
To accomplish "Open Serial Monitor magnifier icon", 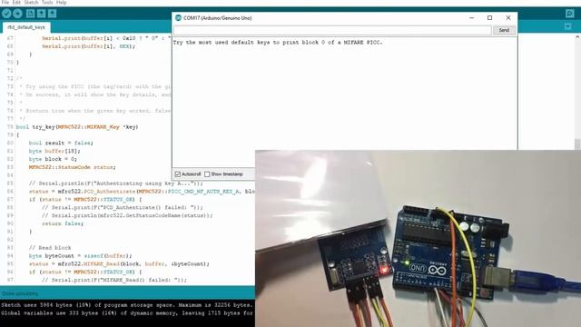I will [x=570, y=14].
